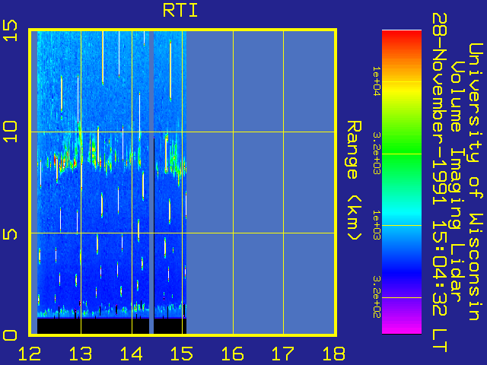Click the 28-November-1991 timestamp text
The width and height of the screenshot is (487, 365).
tap(440, 182)
